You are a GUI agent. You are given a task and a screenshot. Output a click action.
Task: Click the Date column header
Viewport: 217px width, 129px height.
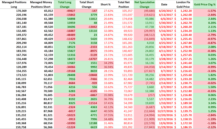point(164,5)
